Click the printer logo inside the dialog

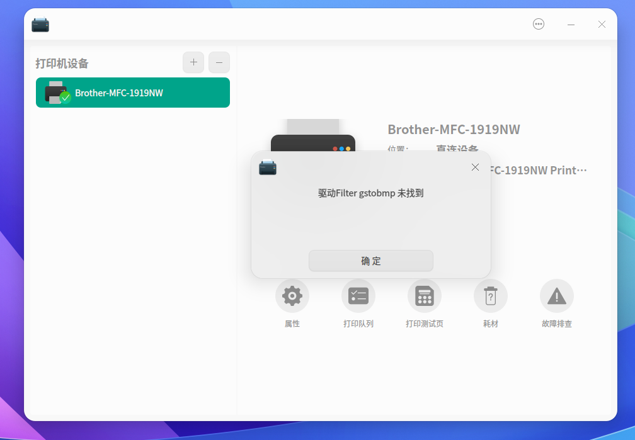tap(267, 168)
